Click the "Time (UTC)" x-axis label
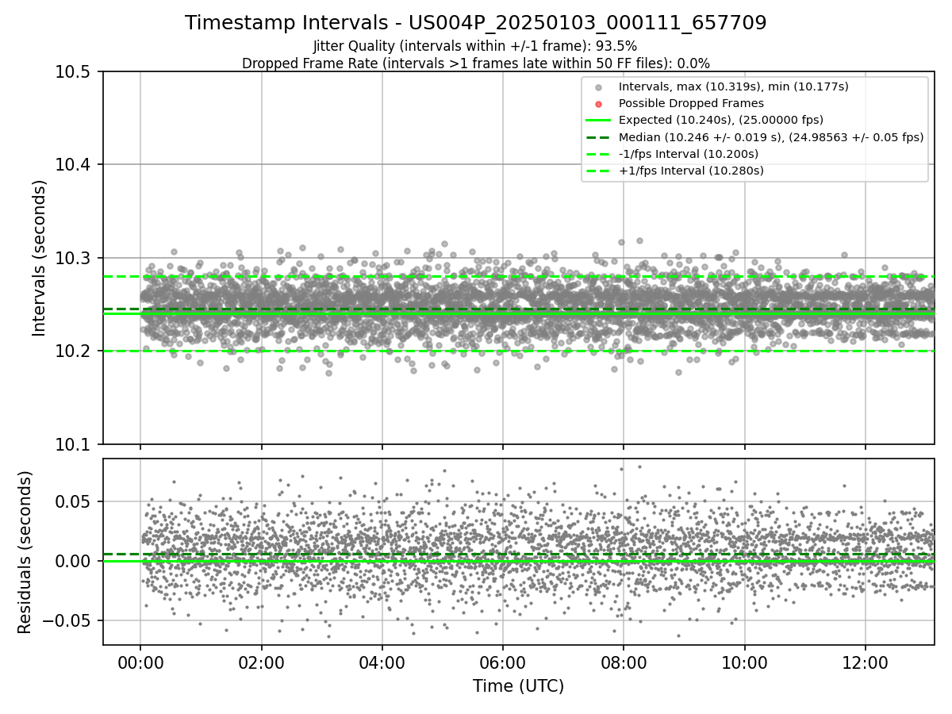 519,686
